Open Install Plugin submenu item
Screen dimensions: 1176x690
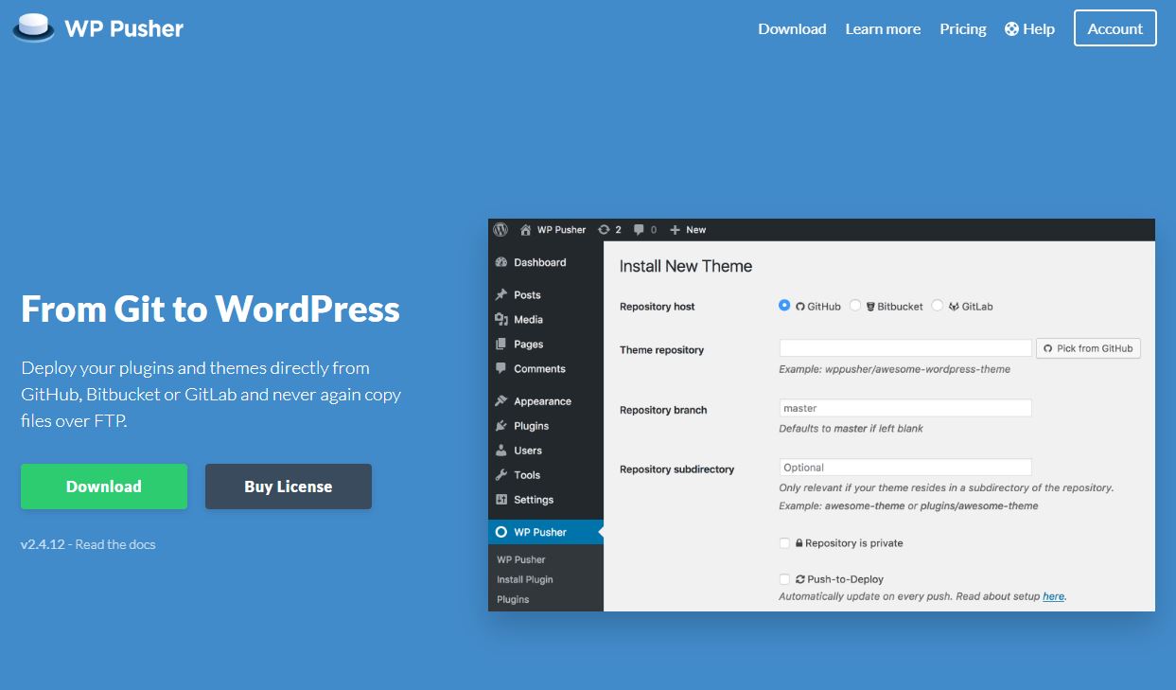click(x=525, y=579)
